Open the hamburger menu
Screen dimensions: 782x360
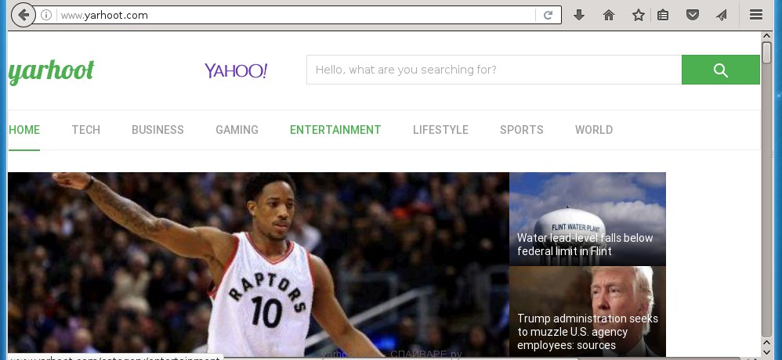coord(756,15)
